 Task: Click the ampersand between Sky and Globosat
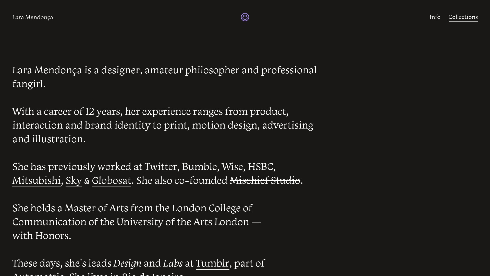pyautogui.click(x=87, y=181)
